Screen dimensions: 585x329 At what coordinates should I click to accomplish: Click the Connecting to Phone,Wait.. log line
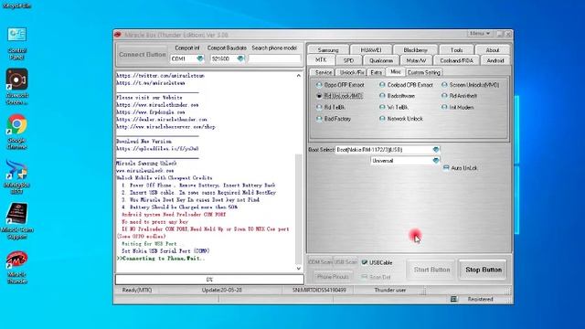click(x=161, y=258)
